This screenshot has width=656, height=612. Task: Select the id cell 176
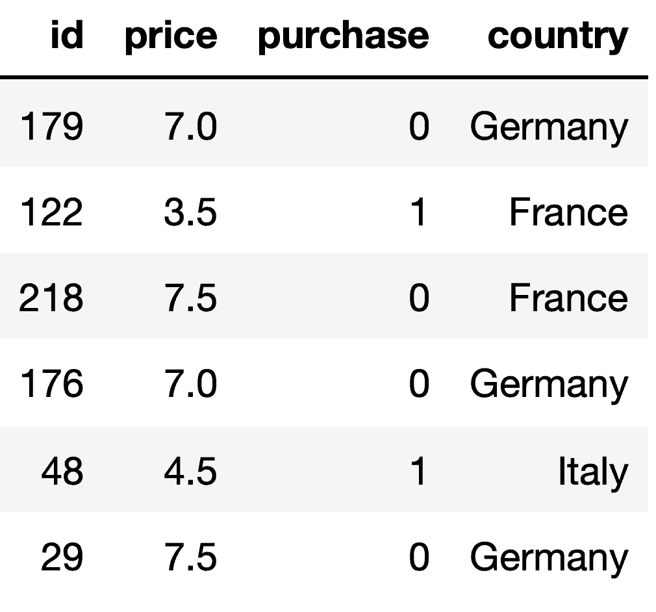[51, 383]
